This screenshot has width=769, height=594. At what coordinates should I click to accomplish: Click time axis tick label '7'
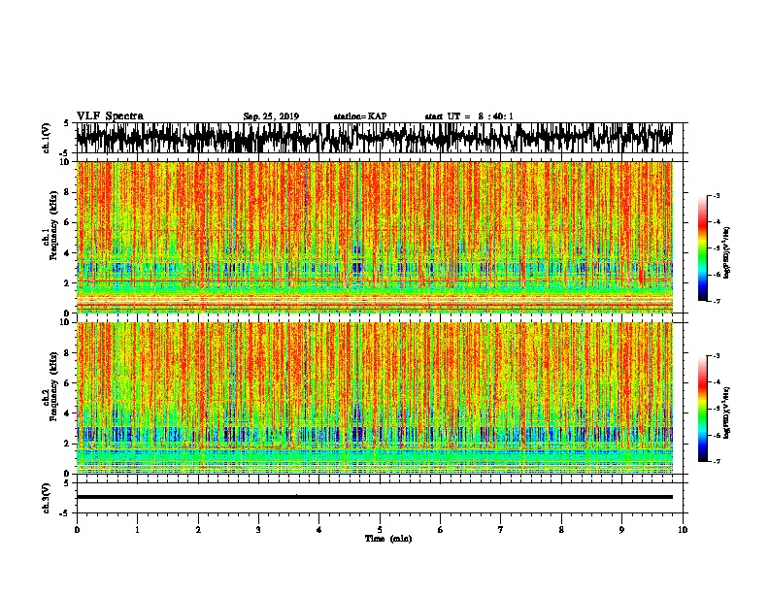tap(501, 530)
